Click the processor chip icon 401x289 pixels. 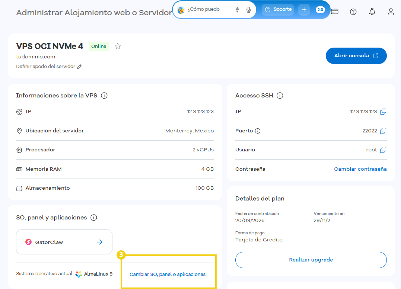coord(19,150)
